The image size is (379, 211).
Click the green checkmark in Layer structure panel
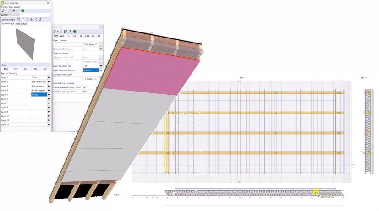[23, 11]
